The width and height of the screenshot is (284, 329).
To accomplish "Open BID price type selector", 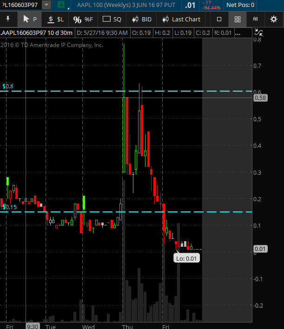I will click(142, 20).
